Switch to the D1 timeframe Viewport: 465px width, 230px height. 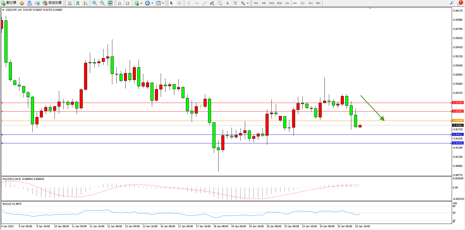pyautogui.click(x=303, y=3)
